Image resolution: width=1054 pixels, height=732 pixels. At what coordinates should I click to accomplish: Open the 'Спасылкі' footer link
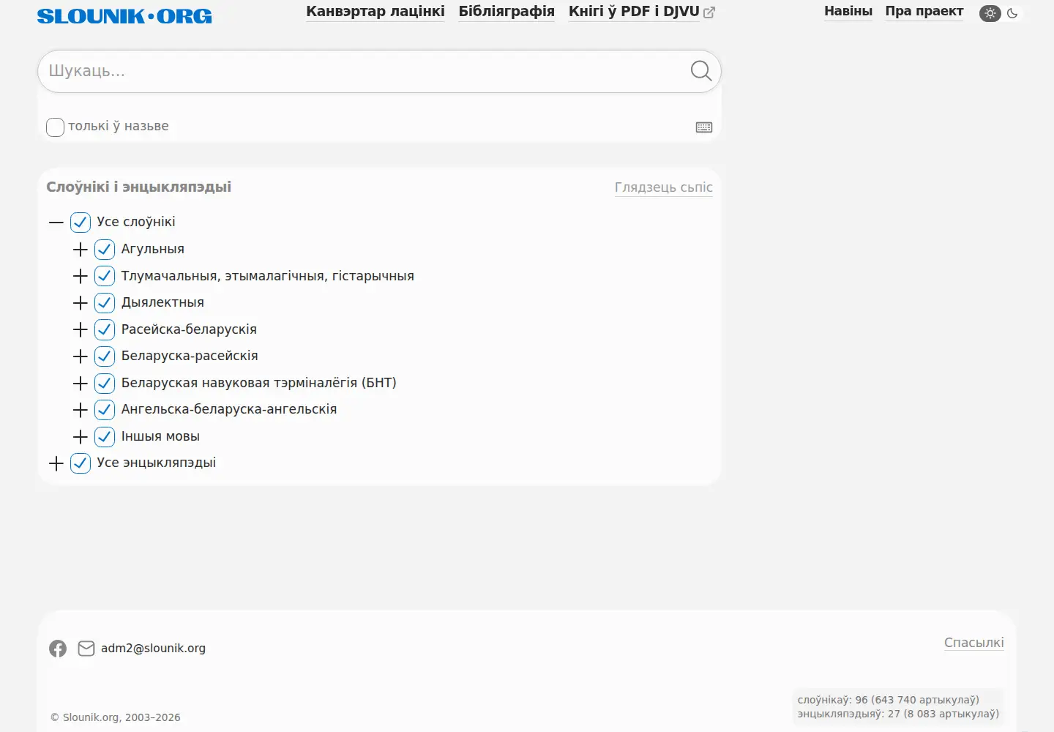tap(974, 643)
